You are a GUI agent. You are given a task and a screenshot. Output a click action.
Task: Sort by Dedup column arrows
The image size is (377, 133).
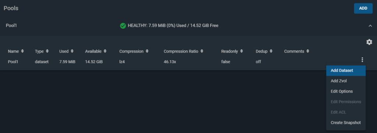click(271, 51)
